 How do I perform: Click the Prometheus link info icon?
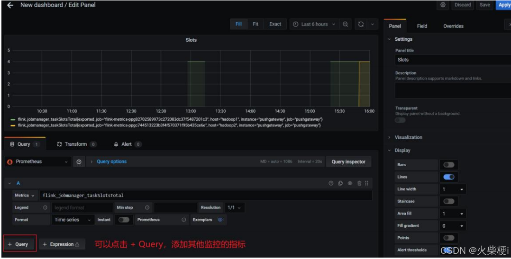[x=184, y=220]
